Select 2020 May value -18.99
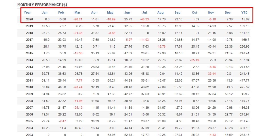Image resolution: width=257 pixels, height=139 pixels. [111, 19]
